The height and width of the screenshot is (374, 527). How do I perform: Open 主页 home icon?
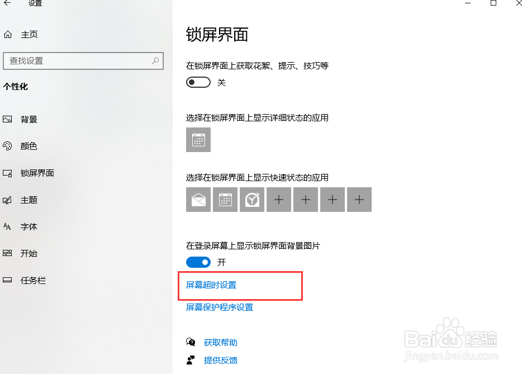(8, 34)
